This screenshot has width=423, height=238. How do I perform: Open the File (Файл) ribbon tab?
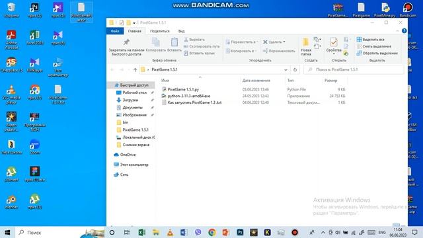115,31
